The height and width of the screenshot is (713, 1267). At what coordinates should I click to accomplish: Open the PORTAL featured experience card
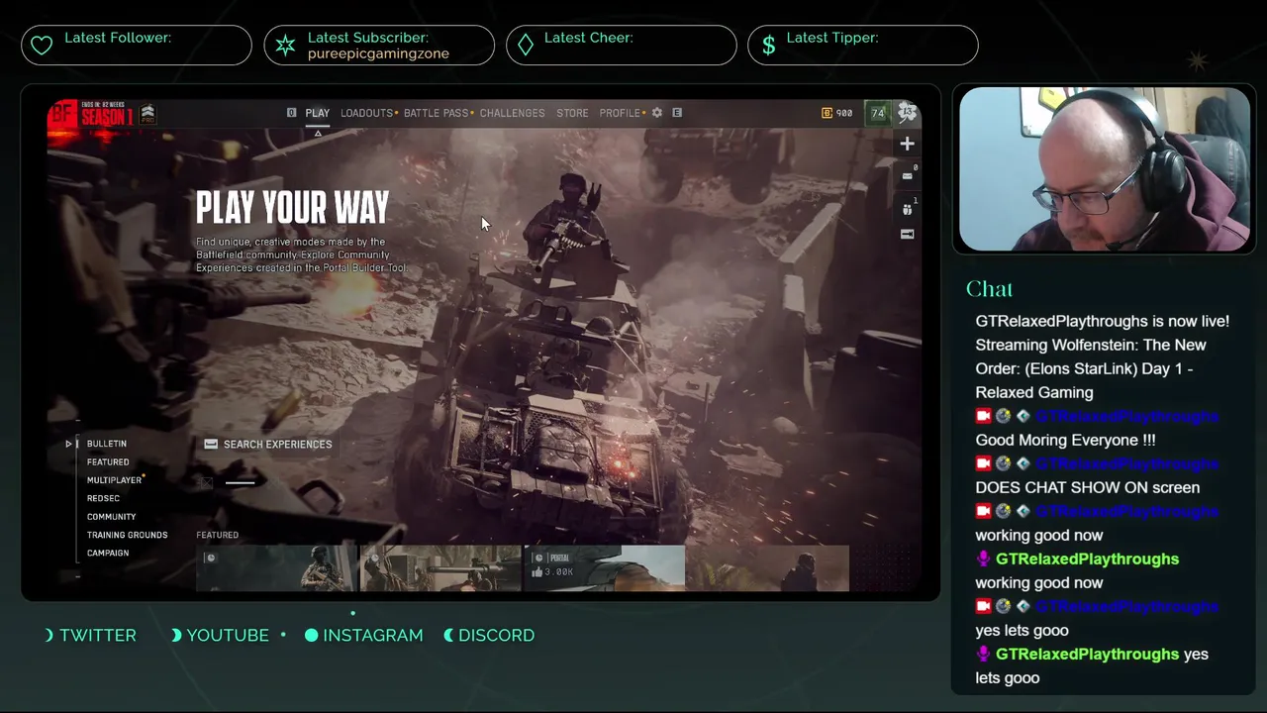tap(604, 568)
